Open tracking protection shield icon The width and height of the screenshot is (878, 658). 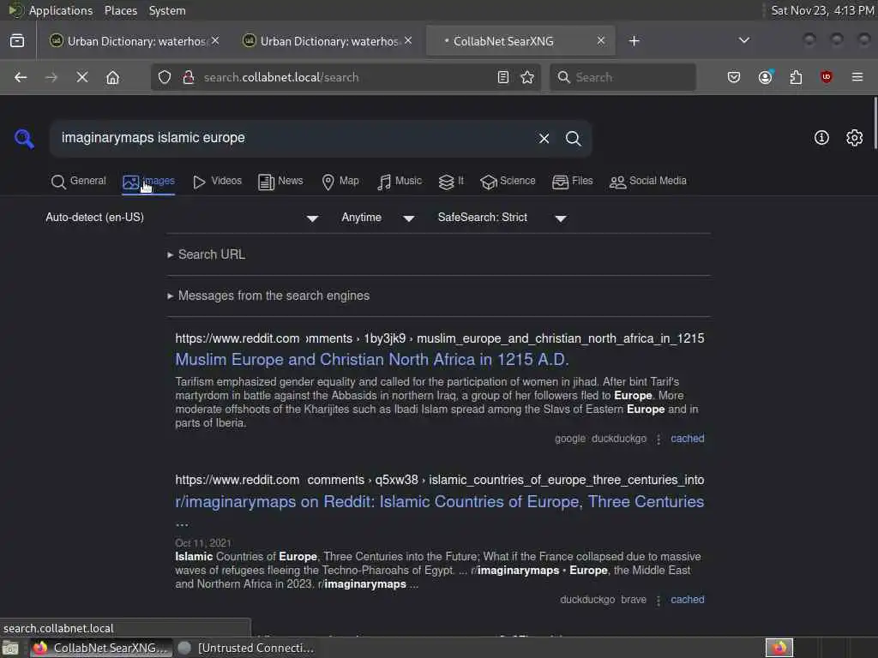[x=165, y=77]
